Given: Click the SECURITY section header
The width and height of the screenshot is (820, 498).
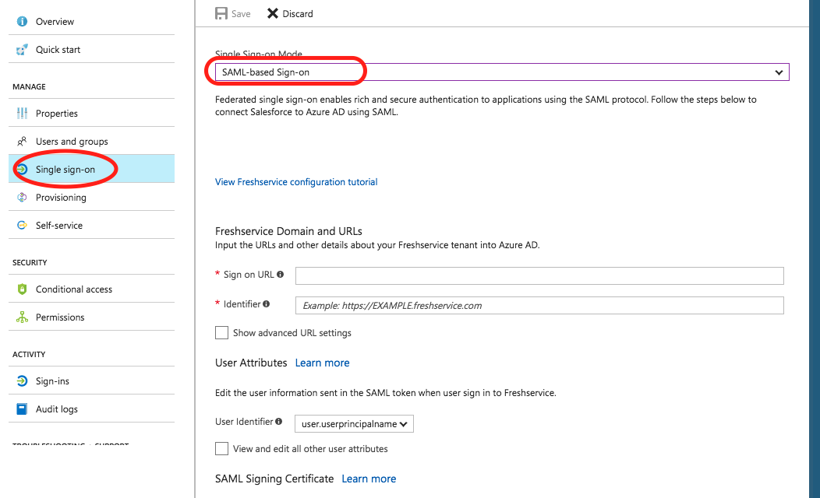Looking at the screenshot, I should (30, 262).
